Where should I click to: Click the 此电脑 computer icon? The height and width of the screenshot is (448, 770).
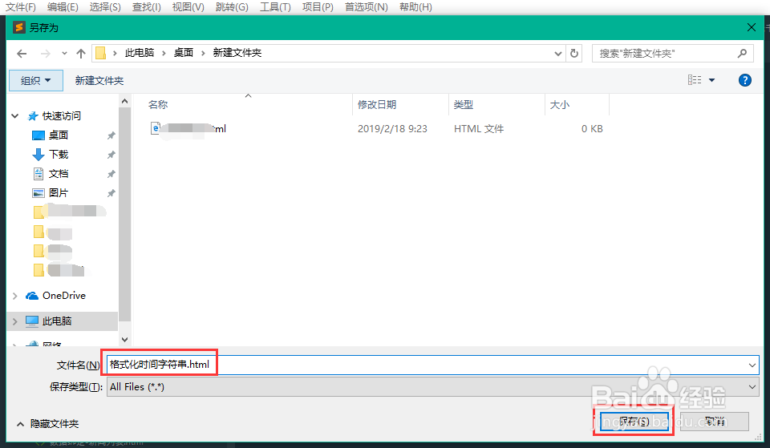[x=32, y=321]
